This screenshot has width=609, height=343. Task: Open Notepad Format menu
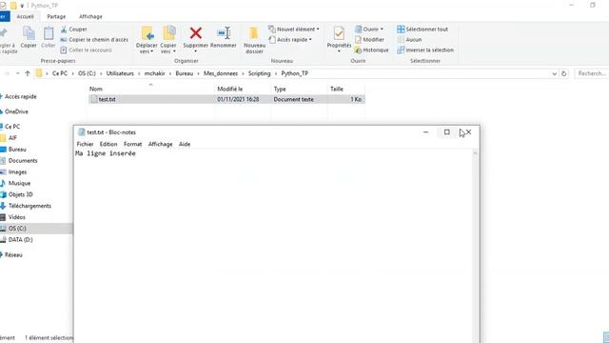click(133, 144)
